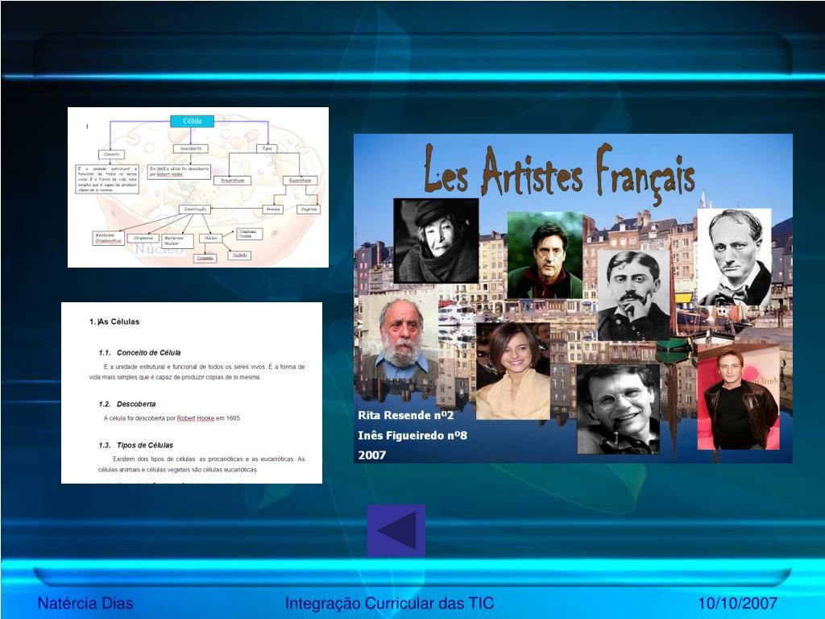Click the blue back arrow navigation button

coord(396,530)
